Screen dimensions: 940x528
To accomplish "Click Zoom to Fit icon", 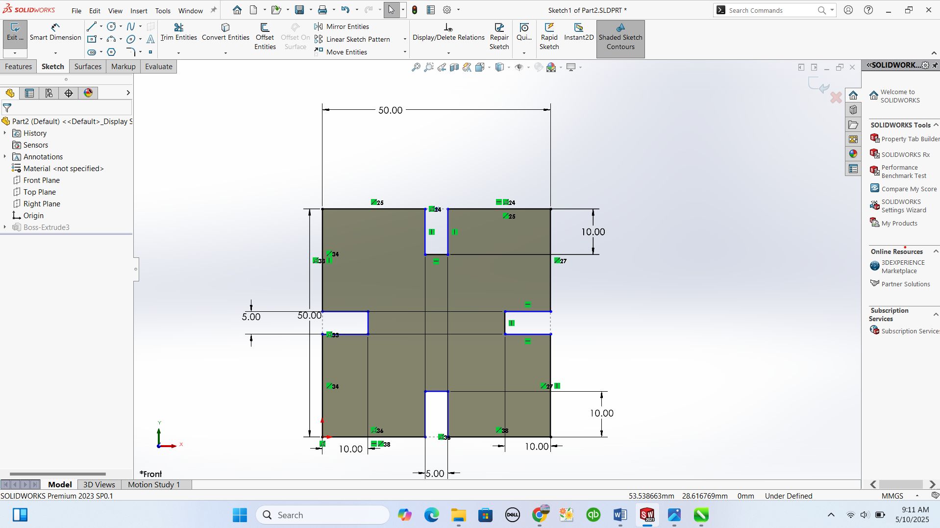I will (x=416, y=67).
